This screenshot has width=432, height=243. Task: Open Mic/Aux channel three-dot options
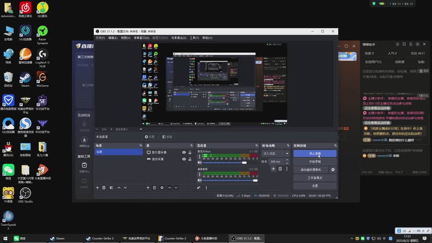click(x=199, y=157)
